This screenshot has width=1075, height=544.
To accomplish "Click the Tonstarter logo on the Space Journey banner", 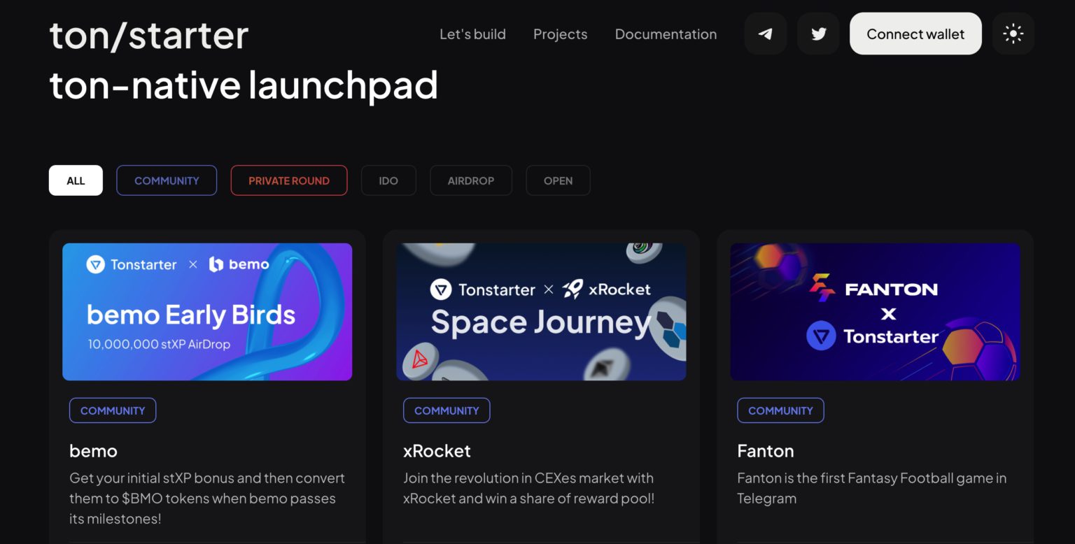I will coord(440,289).
